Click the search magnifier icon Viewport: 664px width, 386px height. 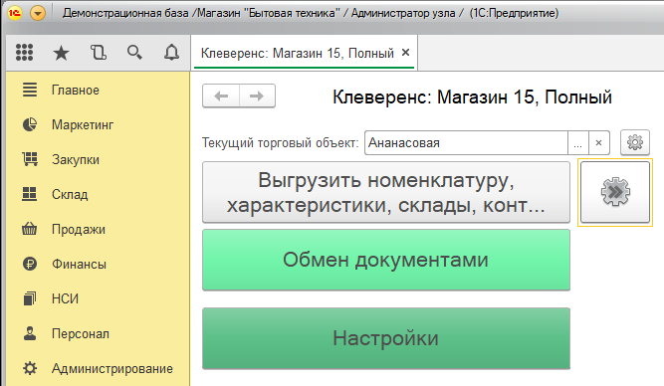(134, 53)
